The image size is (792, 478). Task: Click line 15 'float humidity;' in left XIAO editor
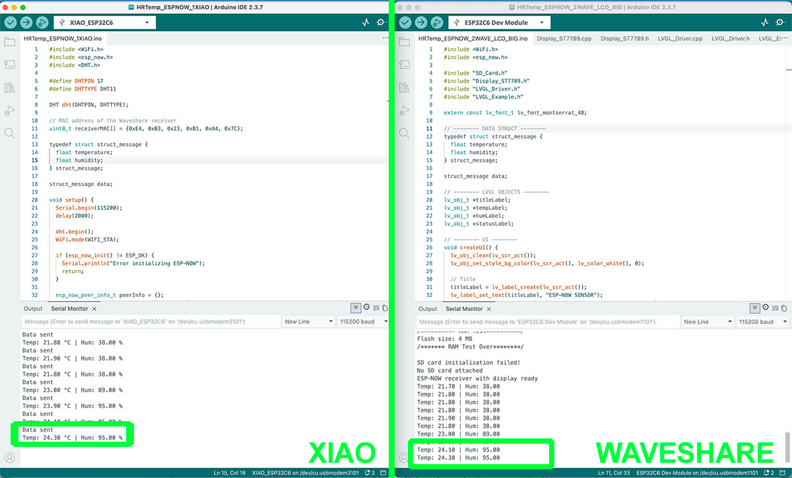coord(80,160)
